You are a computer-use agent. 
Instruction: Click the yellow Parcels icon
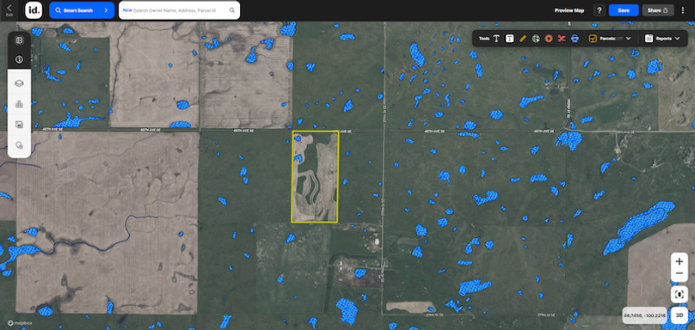(593, 39)
